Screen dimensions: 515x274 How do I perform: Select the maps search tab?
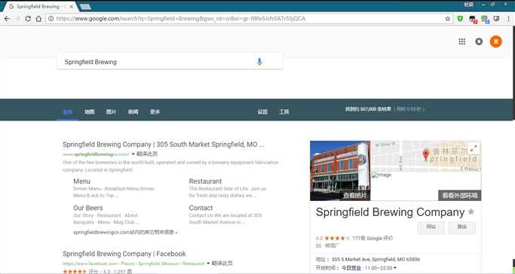pyautogui.click(x=89, y=111)
